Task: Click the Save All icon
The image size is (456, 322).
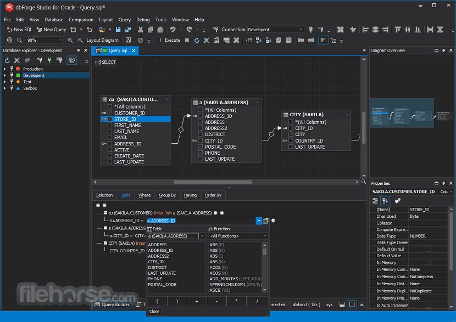Action: (x=127, y=29)
